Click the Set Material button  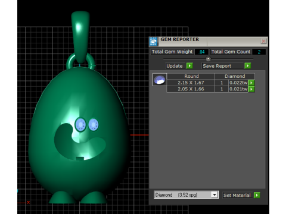pyautogui.click(x=238, y=195)
